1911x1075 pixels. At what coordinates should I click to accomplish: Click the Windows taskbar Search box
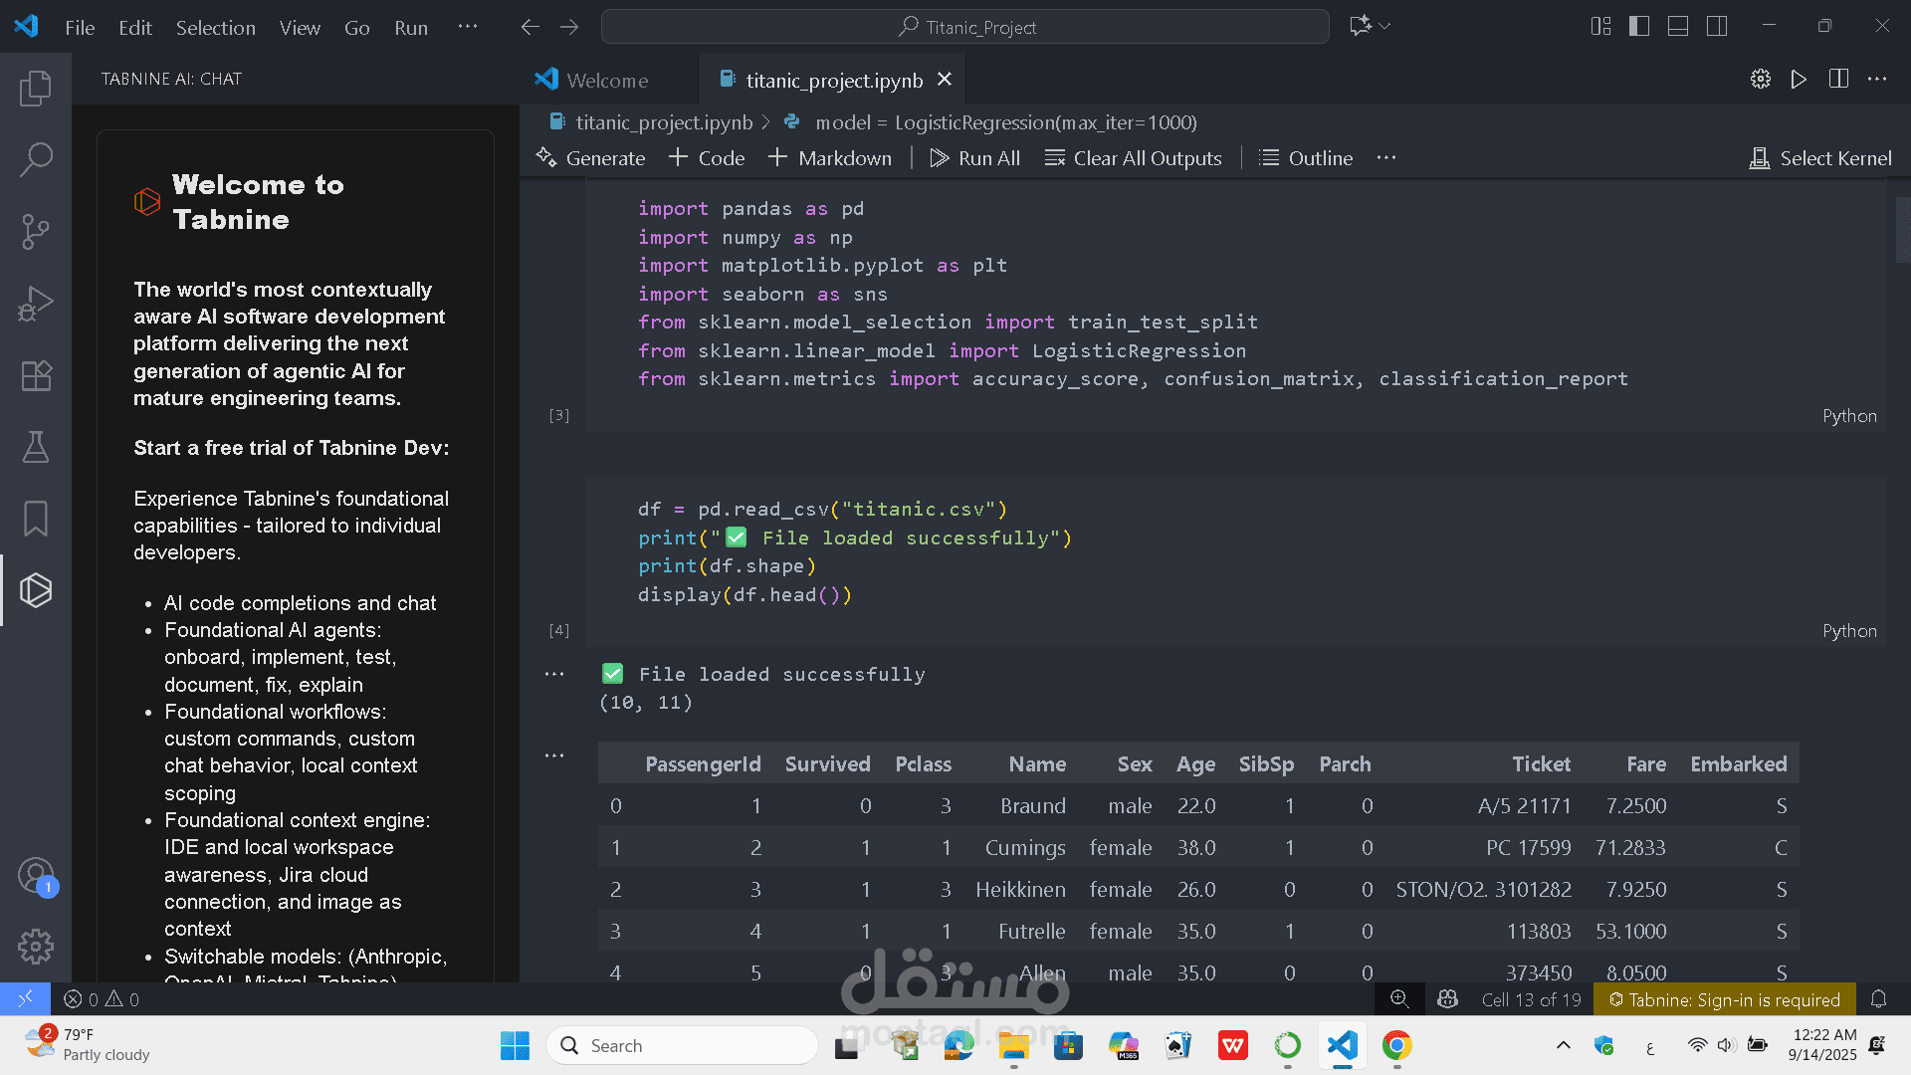(682, 1045)
